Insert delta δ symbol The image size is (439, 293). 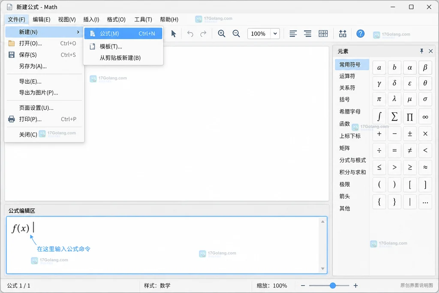(x=394, y=83)
